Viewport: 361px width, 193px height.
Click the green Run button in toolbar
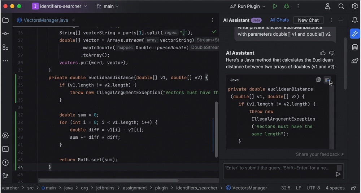[x=275, y=6]
